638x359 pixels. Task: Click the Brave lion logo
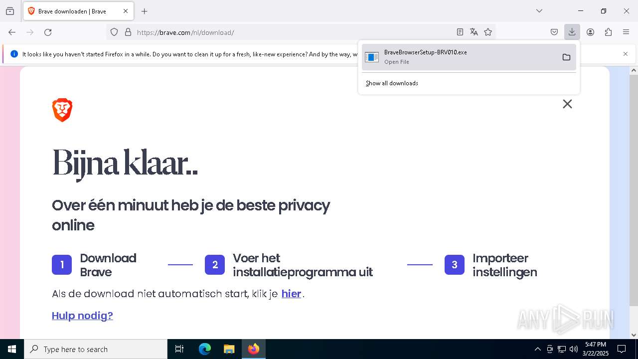[x=62, y=110]
